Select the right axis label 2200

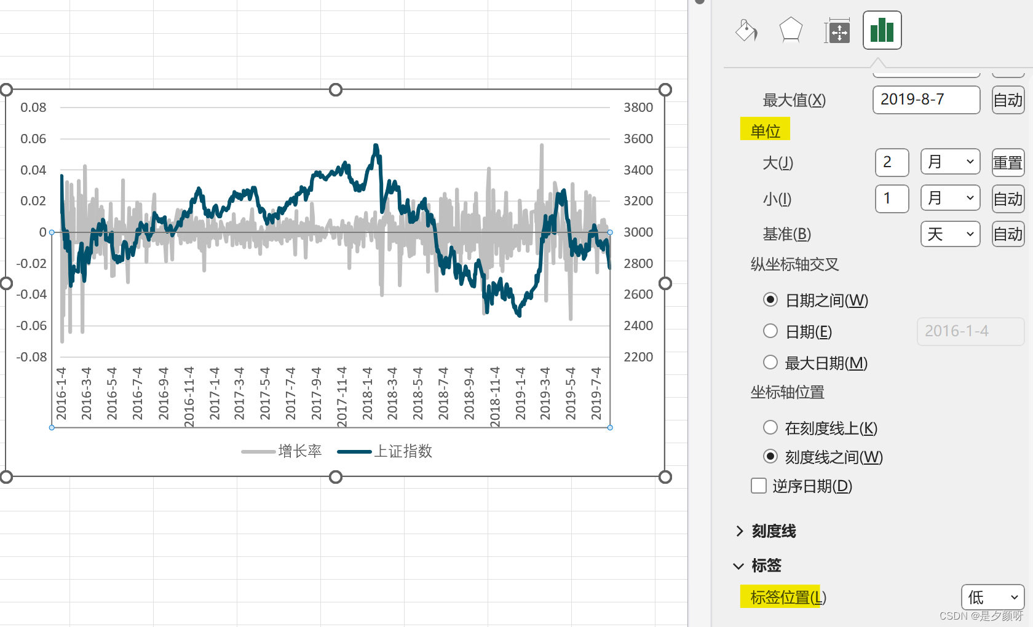pyautogui.click(x=638, y=357)
